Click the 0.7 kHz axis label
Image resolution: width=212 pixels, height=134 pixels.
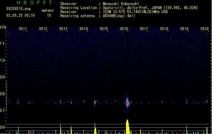pos(3,111)
